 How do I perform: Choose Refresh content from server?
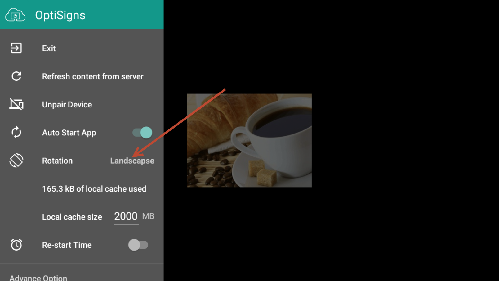pyautogui.click(x=82, y=76)
